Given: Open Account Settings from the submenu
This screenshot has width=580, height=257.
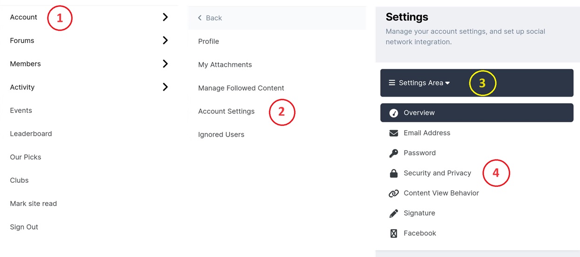Looking at the screenshot, I should pos(226,112).
